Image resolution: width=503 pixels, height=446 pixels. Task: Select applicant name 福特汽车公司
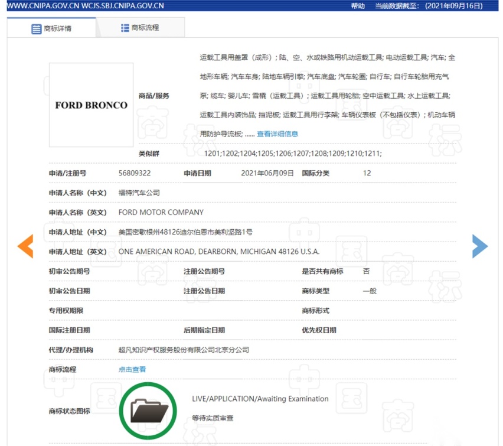point(139,193)
